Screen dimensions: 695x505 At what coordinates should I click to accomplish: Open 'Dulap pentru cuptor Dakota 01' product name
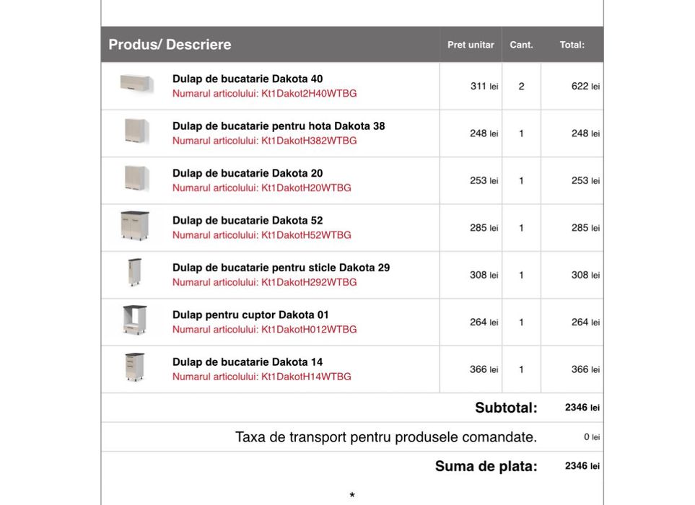coord(250,315)
